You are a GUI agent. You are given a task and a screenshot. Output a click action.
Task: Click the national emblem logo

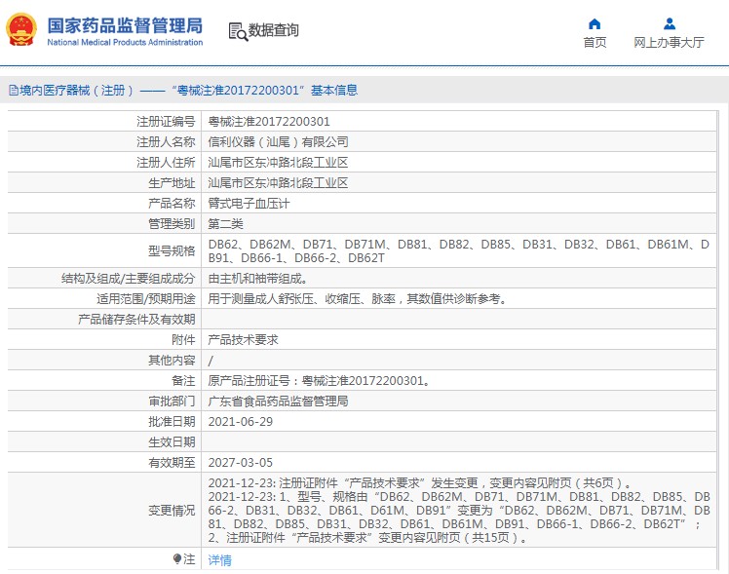pyautogui.click(x=21, y=30)
